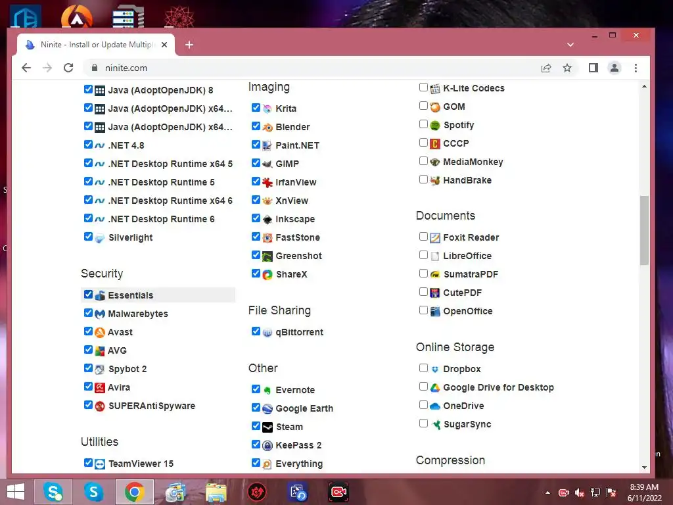The width and height of the screenshot is (673, 505).
Task: Click the Avira red icon
Action: pyautogui.click(x=100, y=388)
